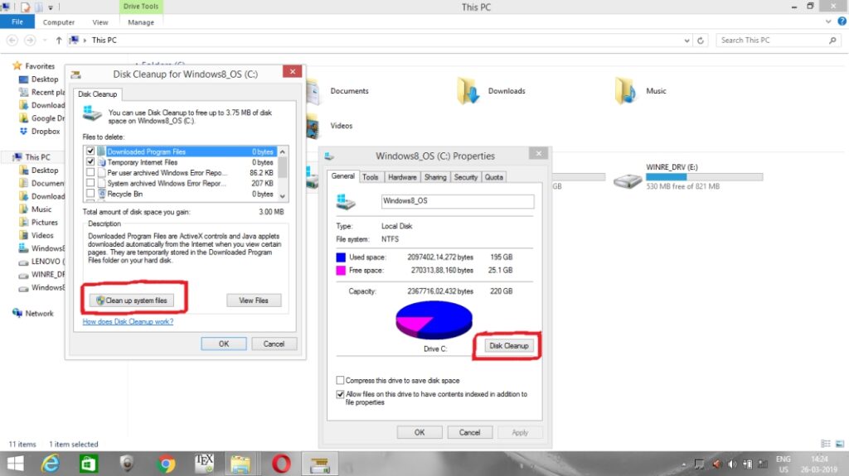
Task: Enable Compress this drive to save space
Action: coord(340,380)
